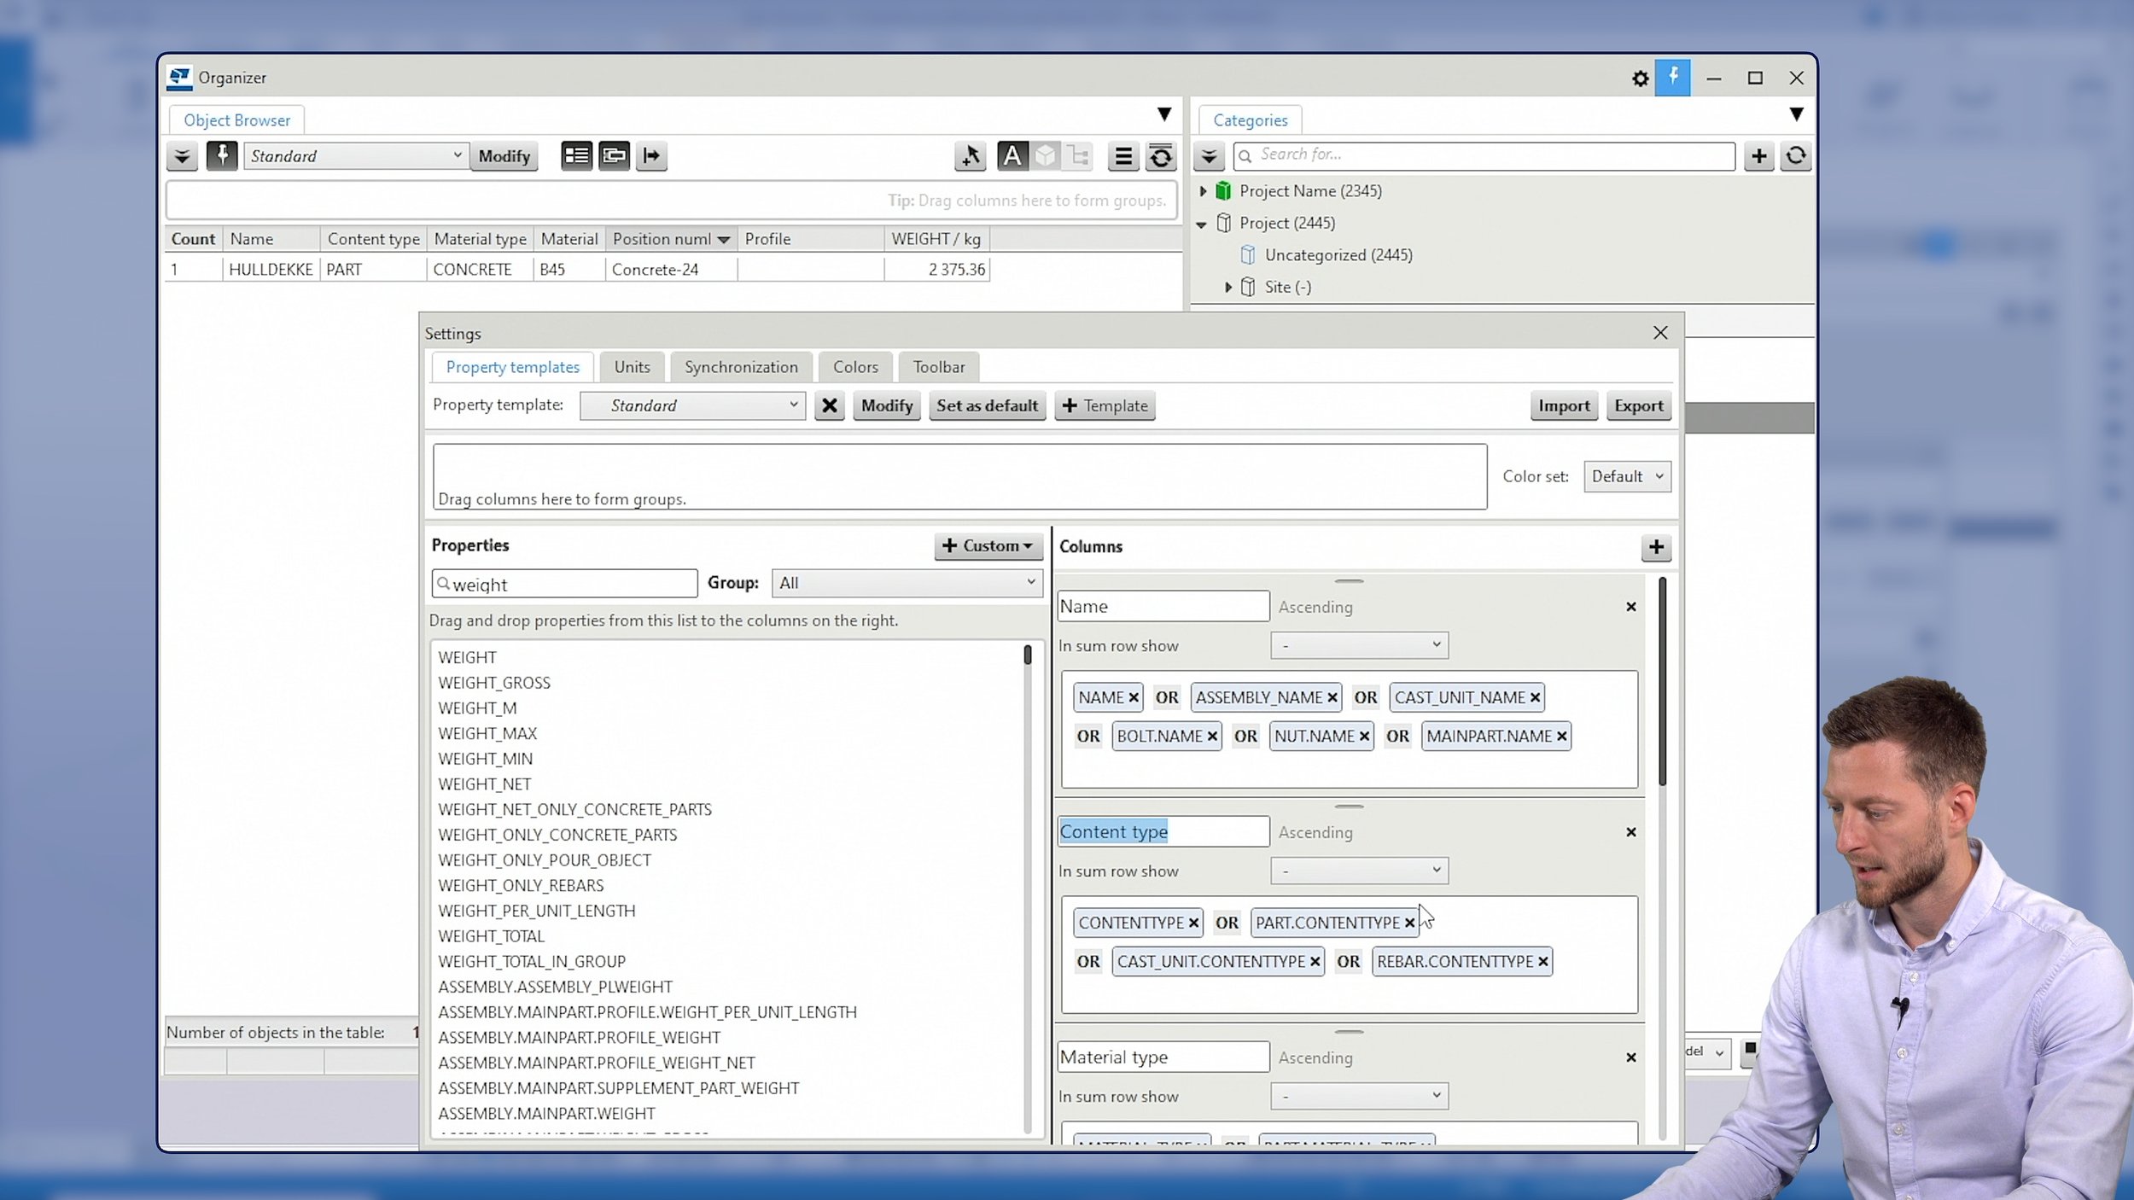The height and width of the screenshot is (1200, 2134).
Task: Click the pin icon in Object Browser toolbar
Action: (x=222, y=156)
